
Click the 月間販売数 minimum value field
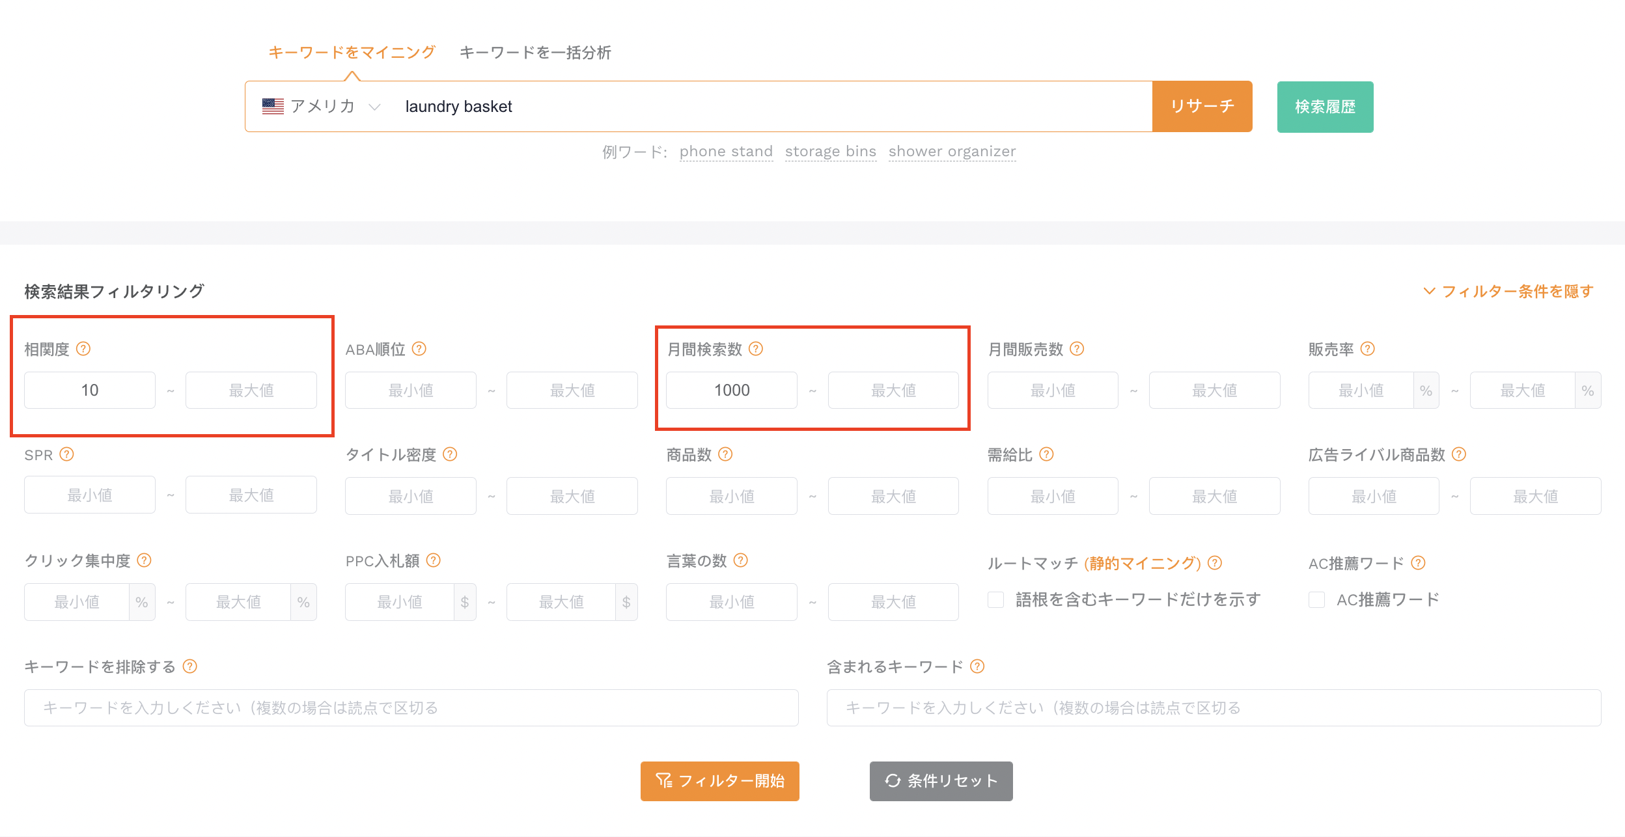1053,391
